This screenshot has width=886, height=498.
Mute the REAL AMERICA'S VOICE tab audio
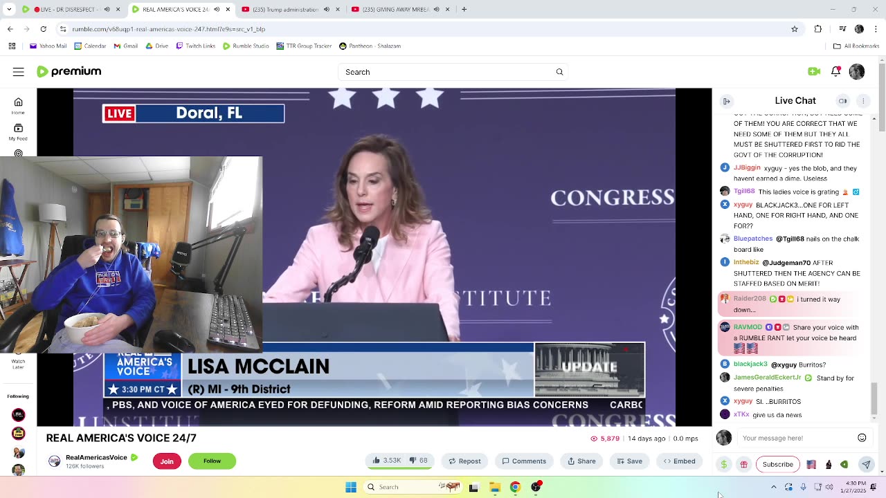(217, 10)
